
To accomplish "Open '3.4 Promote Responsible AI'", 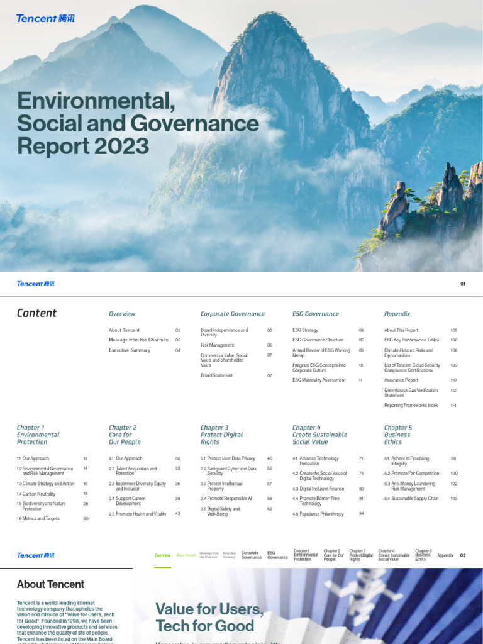I will point(226,499).
